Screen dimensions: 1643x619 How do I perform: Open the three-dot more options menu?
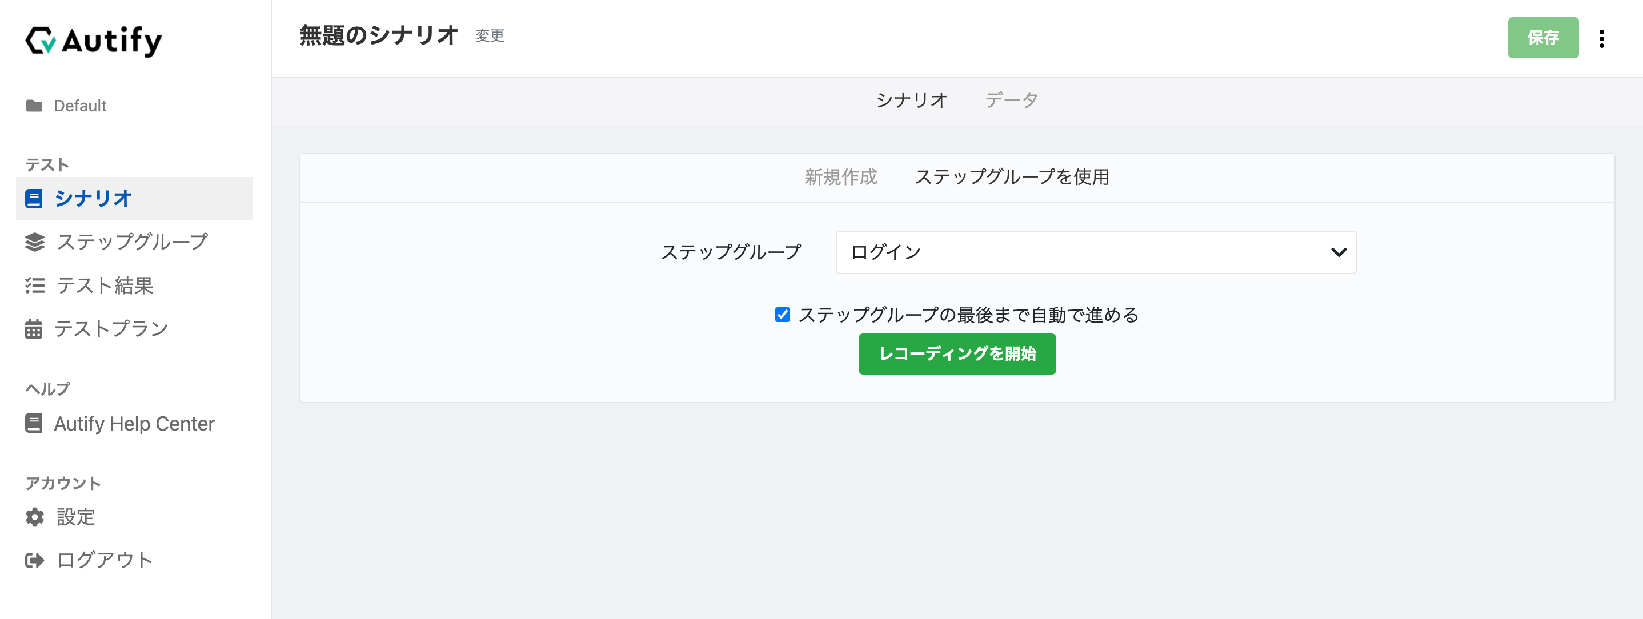pos(1601,38)
